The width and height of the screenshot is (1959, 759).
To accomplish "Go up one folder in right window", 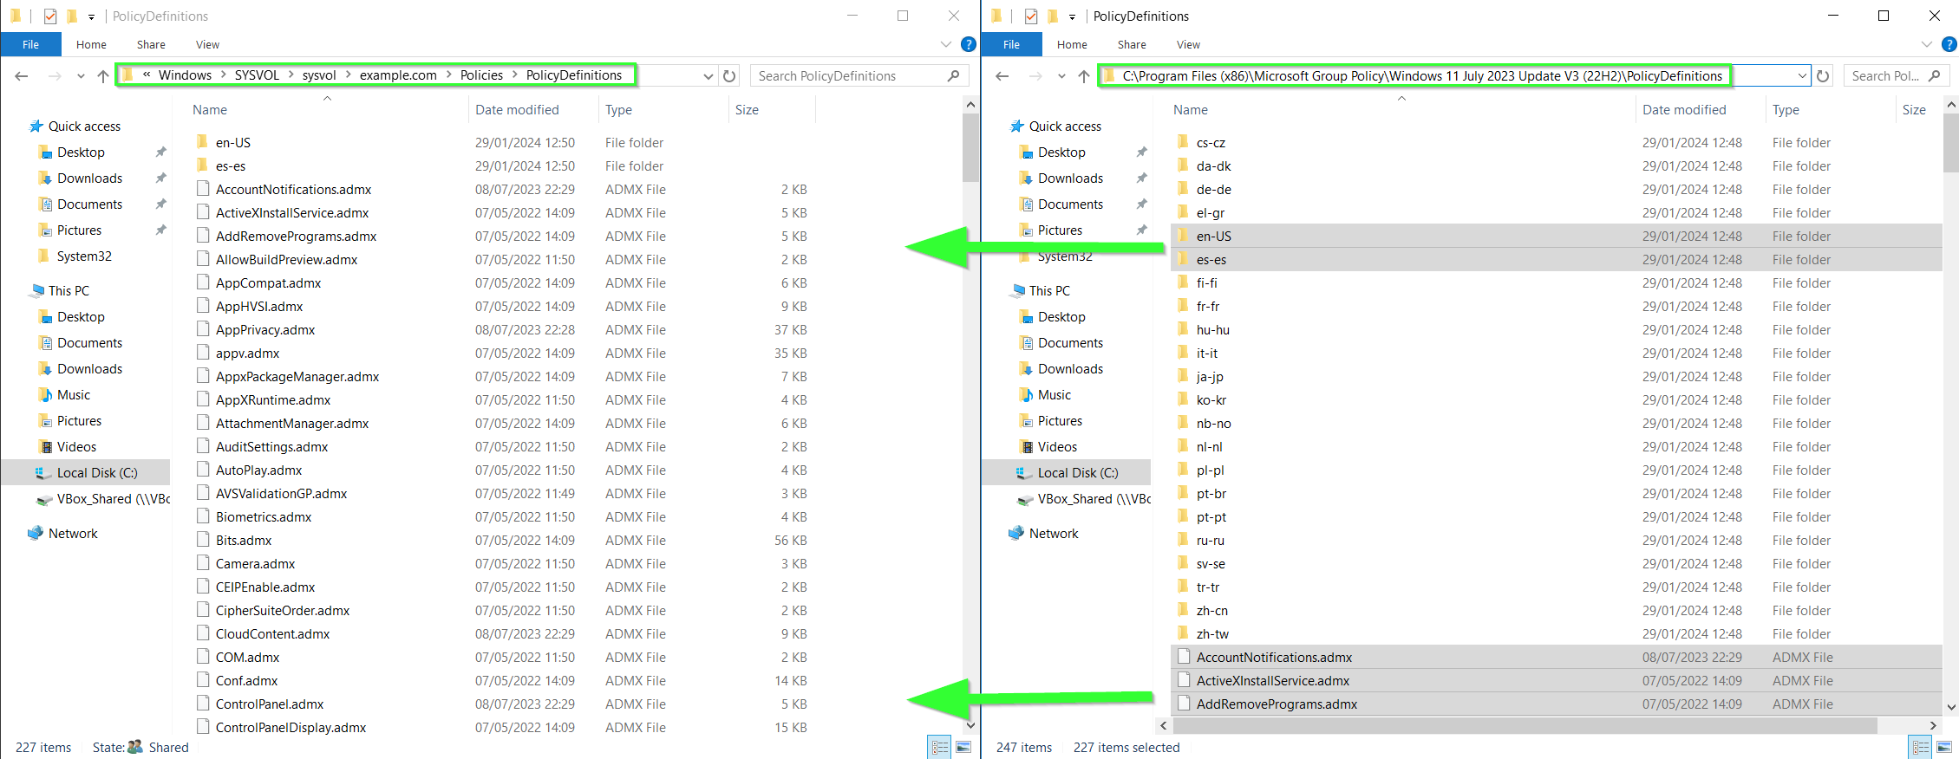I will point(1083,76).
